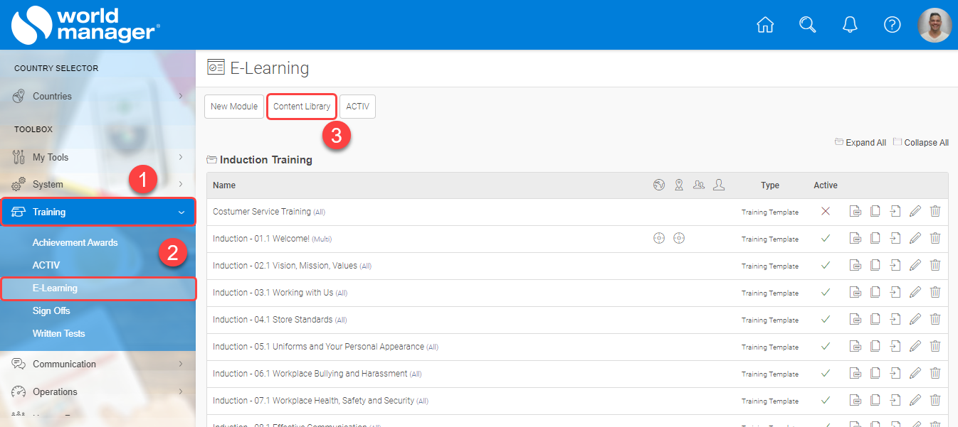Export Induction 07.1 Workplace Health PDF
The width and height of the screenshot is (958, 427).
click(x=856, y=400)
